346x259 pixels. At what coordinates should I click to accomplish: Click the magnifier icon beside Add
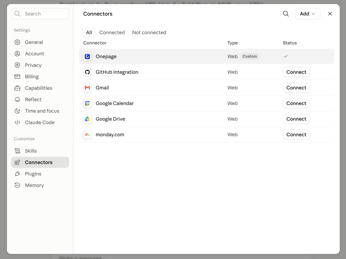click(x=286, y=14)
